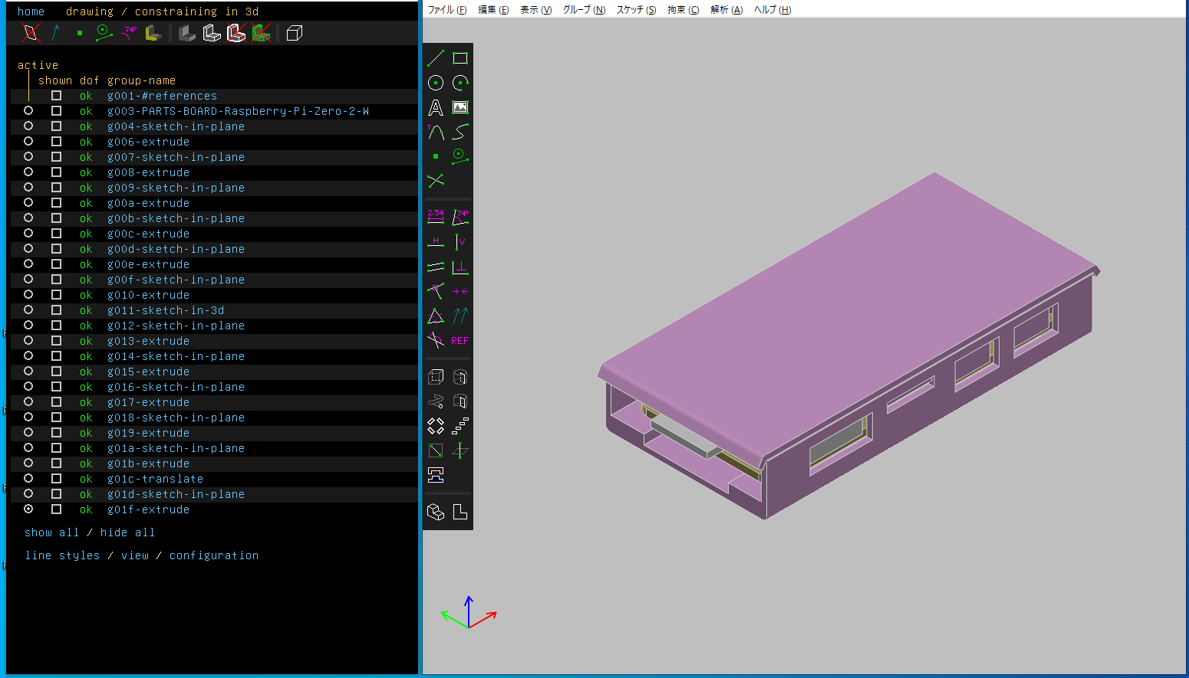Open the g011-sketch-in-3d group entry
The height and width of the screenshot is (678, 1189).
(x=166, y=310)
